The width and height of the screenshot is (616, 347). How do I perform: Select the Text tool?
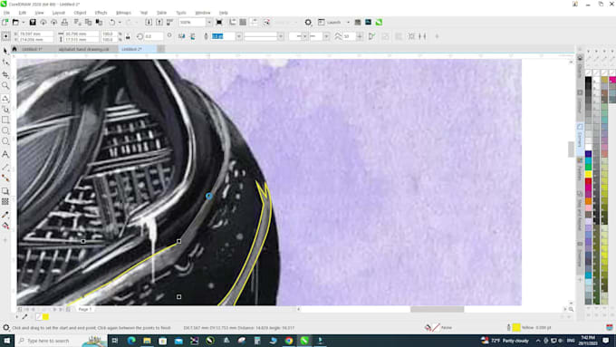click(x=5, y=154)
